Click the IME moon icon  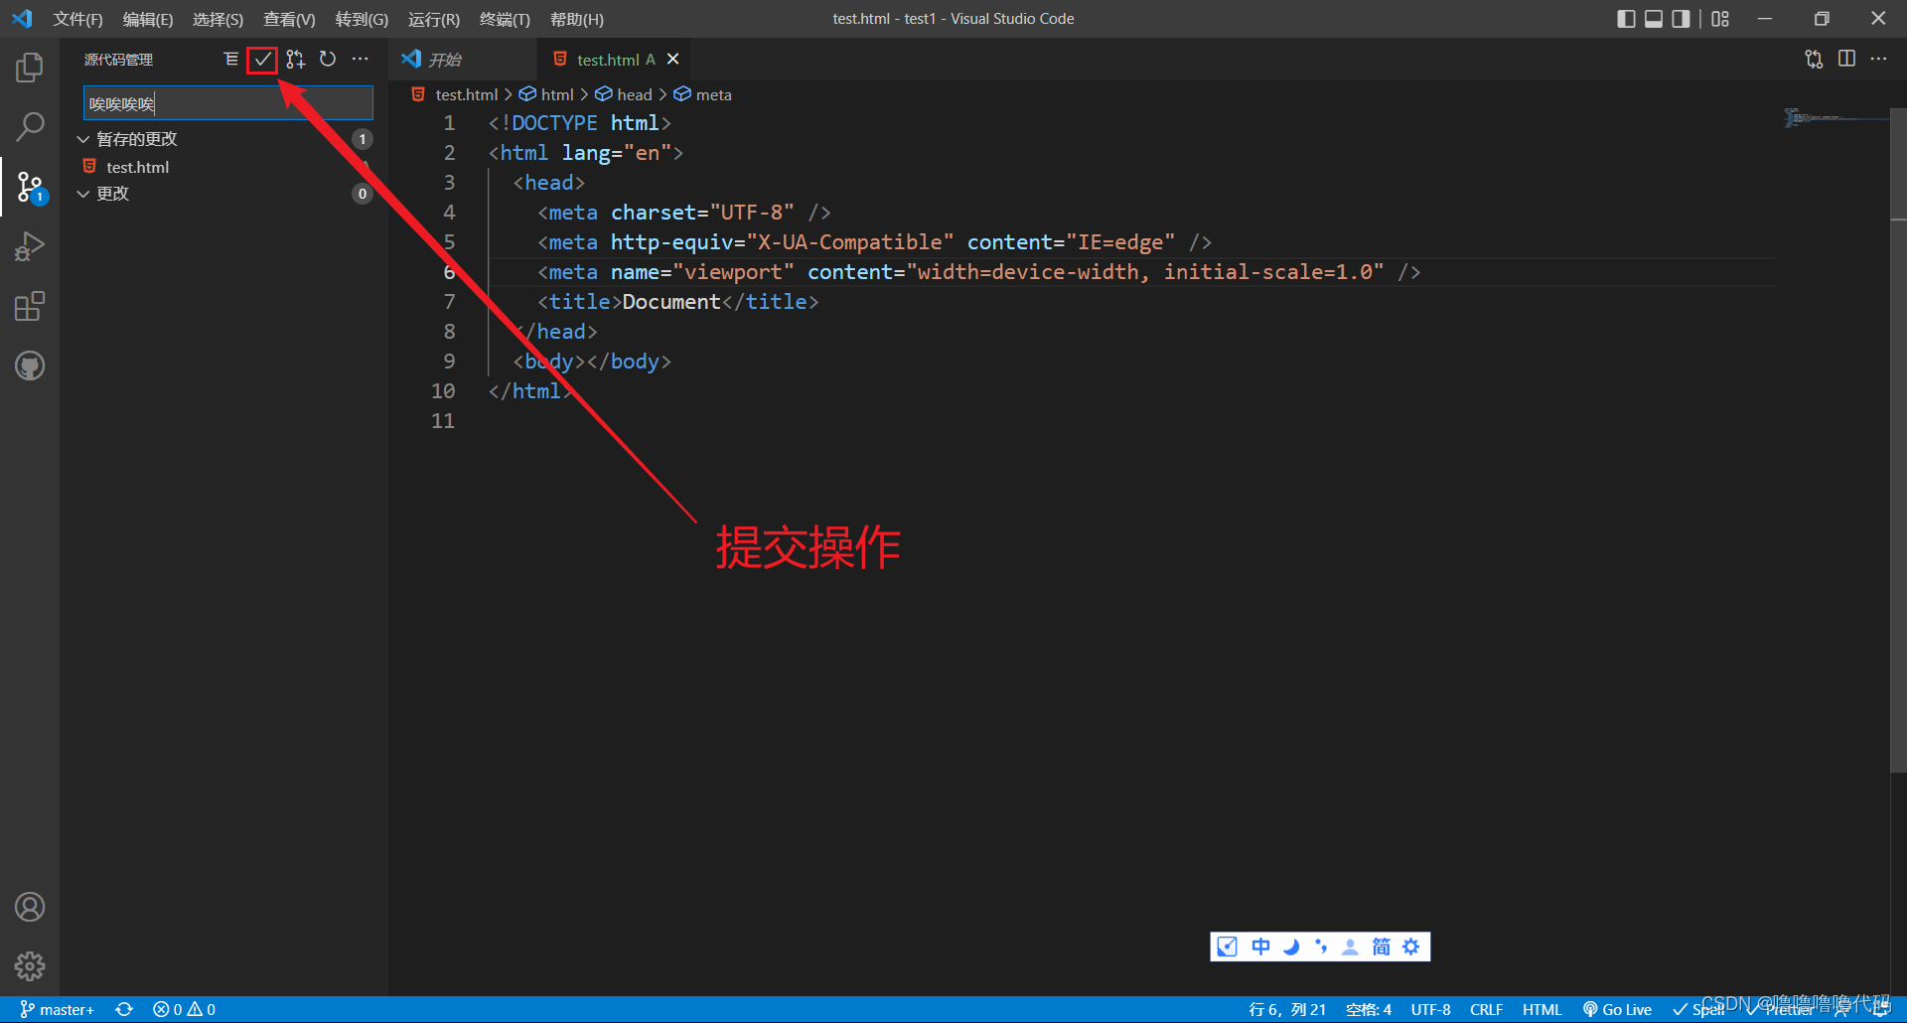pos(1291,947)
